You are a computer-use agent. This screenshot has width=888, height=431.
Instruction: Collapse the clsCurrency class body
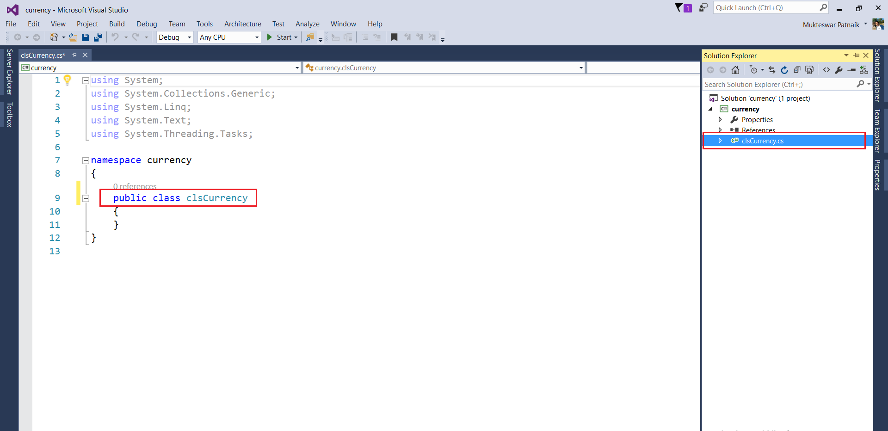[86, 198]
